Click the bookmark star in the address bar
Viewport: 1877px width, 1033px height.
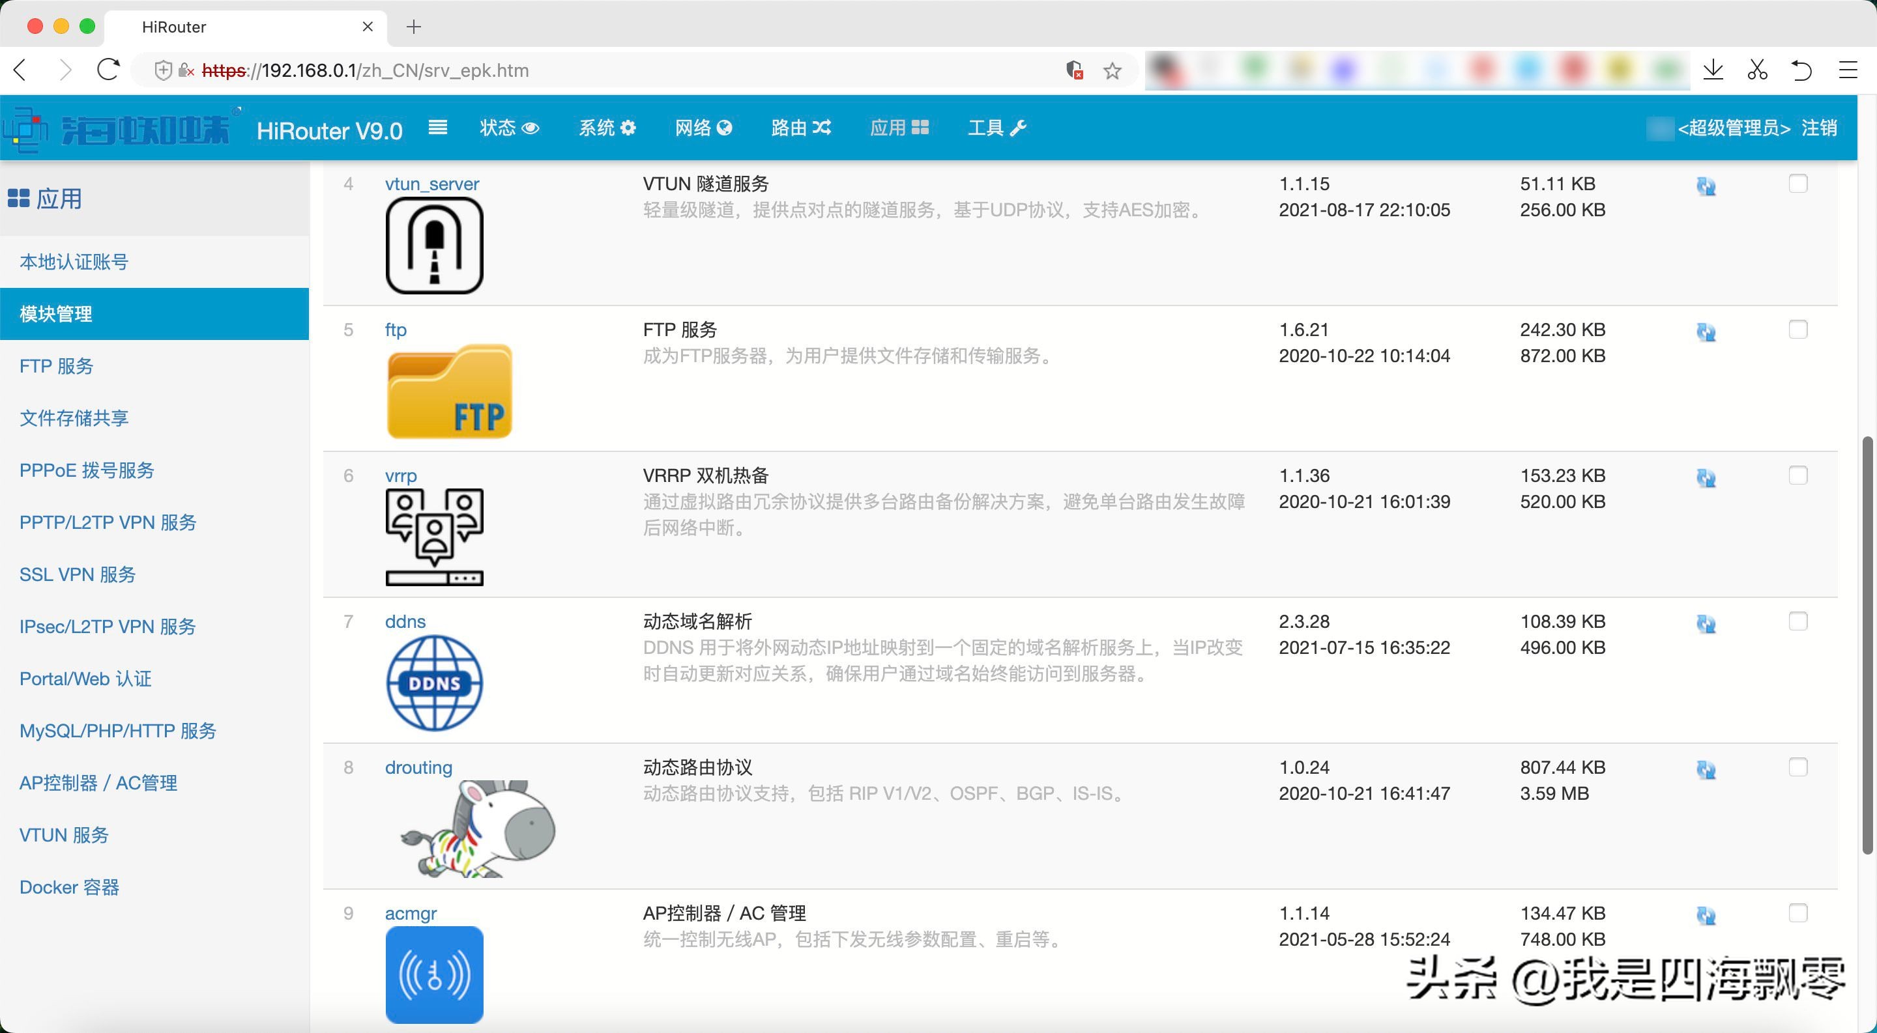tap(1113, 70)
